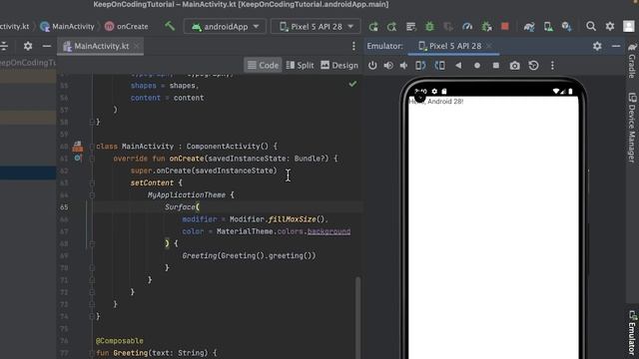Click the Run with Coverage icon
639x359 pixels.
point(448,27)
